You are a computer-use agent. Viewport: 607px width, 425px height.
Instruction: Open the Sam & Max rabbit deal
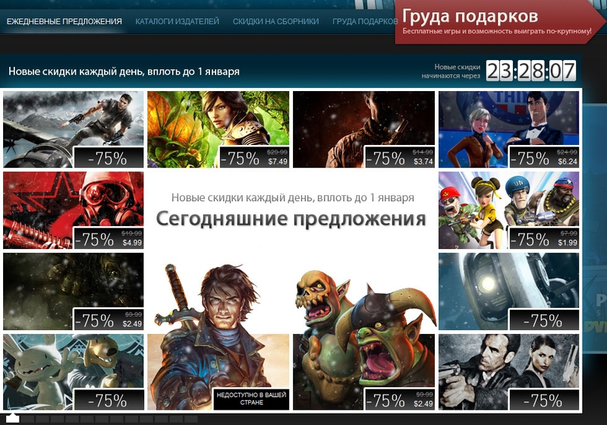tap(73, 372)
